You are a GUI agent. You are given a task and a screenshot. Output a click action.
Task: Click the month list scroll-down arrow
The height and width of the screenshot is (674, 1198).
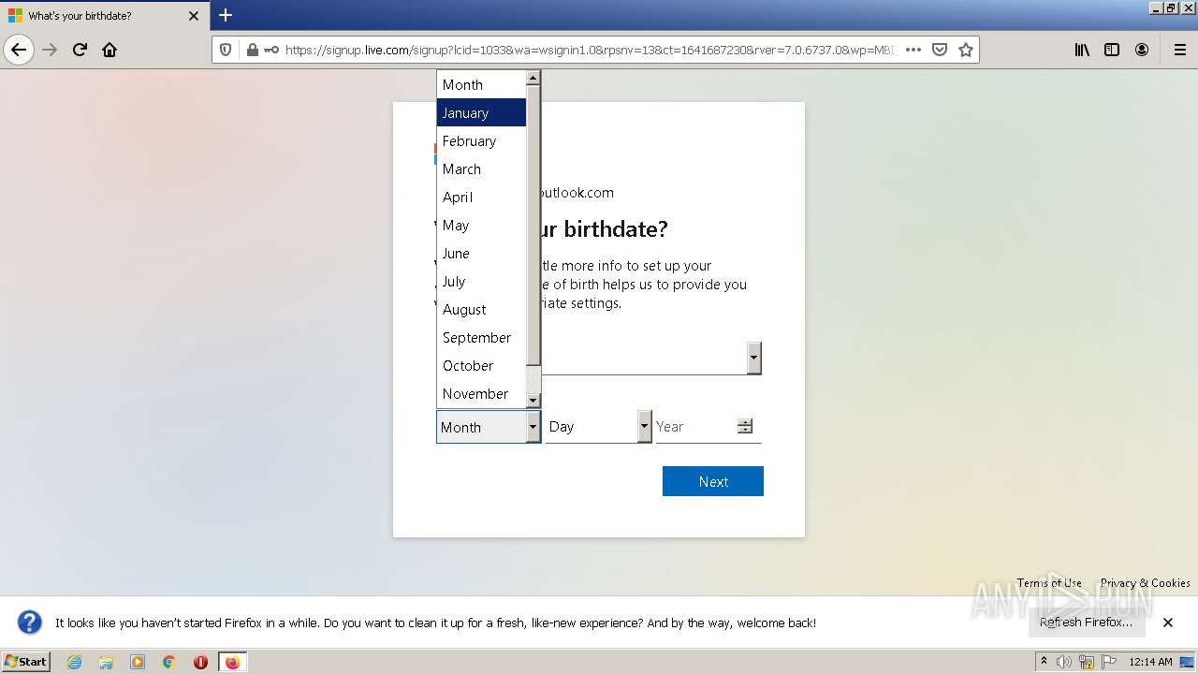[533, 401]
